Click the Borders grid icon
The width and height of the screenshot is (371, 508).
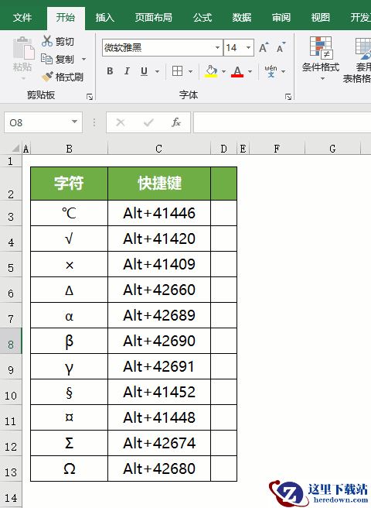pyautogui.click(x=177, y=71)
